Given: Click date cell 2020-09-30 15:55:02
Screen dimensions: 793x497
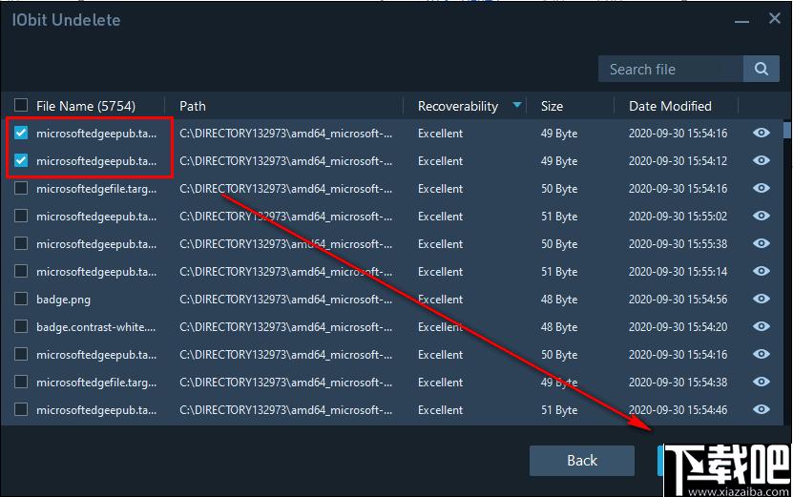Looking at the screenshot, I should tap(678, 217).
